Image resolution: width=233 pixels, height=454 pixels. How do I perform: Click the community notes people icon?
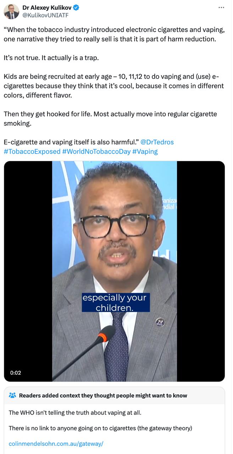point(12,395)
